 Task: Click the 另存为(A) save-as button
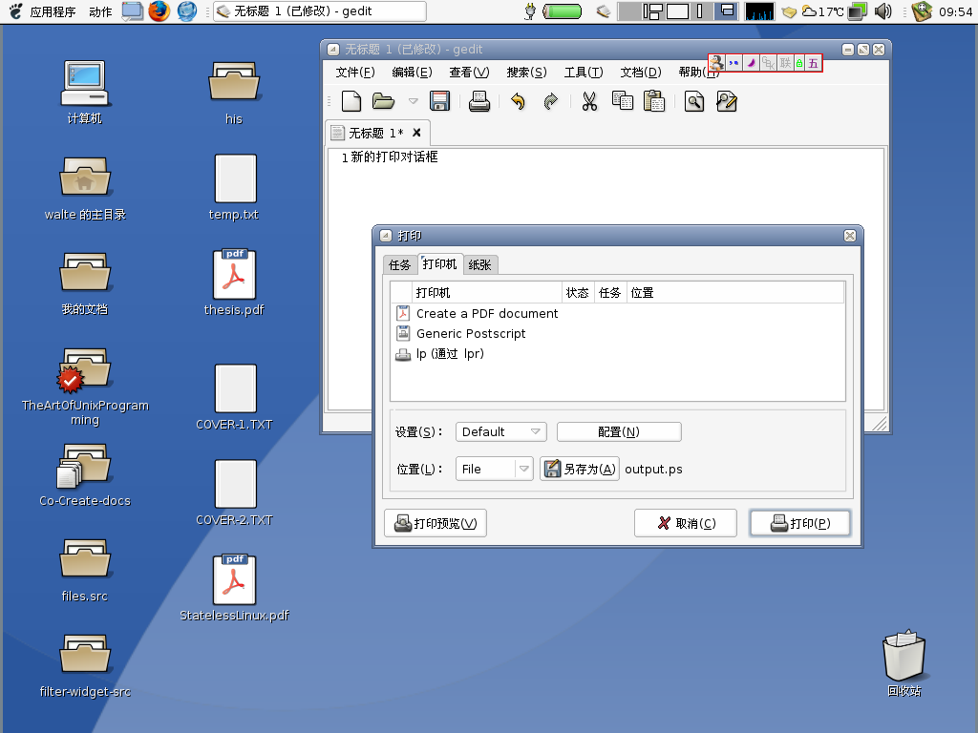(x=580, y=470)
